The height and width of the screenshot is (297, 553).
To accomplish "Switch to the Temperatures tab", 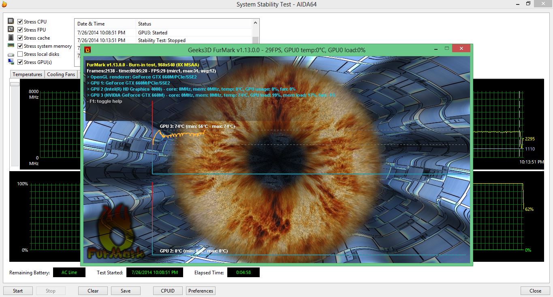I will click(x=27, y=74).
